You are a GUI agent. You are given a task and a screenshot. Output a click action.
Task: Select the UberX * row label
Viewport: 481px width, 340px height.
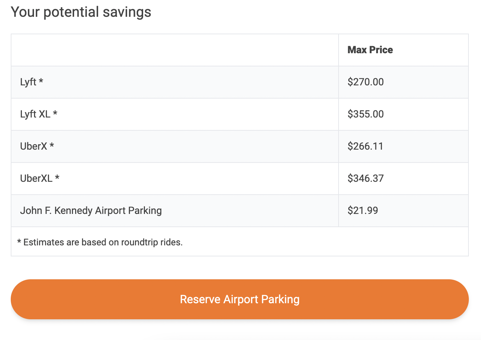pyautogui.click(x=37, y=146)
